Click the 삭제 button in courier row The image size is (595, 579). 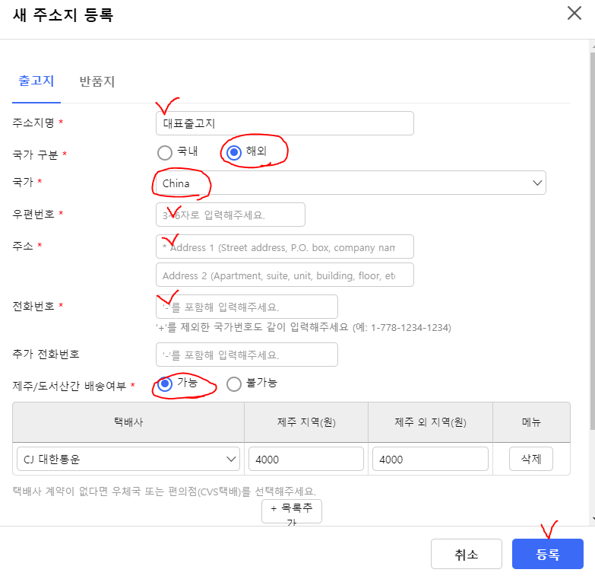click(531, 459)
